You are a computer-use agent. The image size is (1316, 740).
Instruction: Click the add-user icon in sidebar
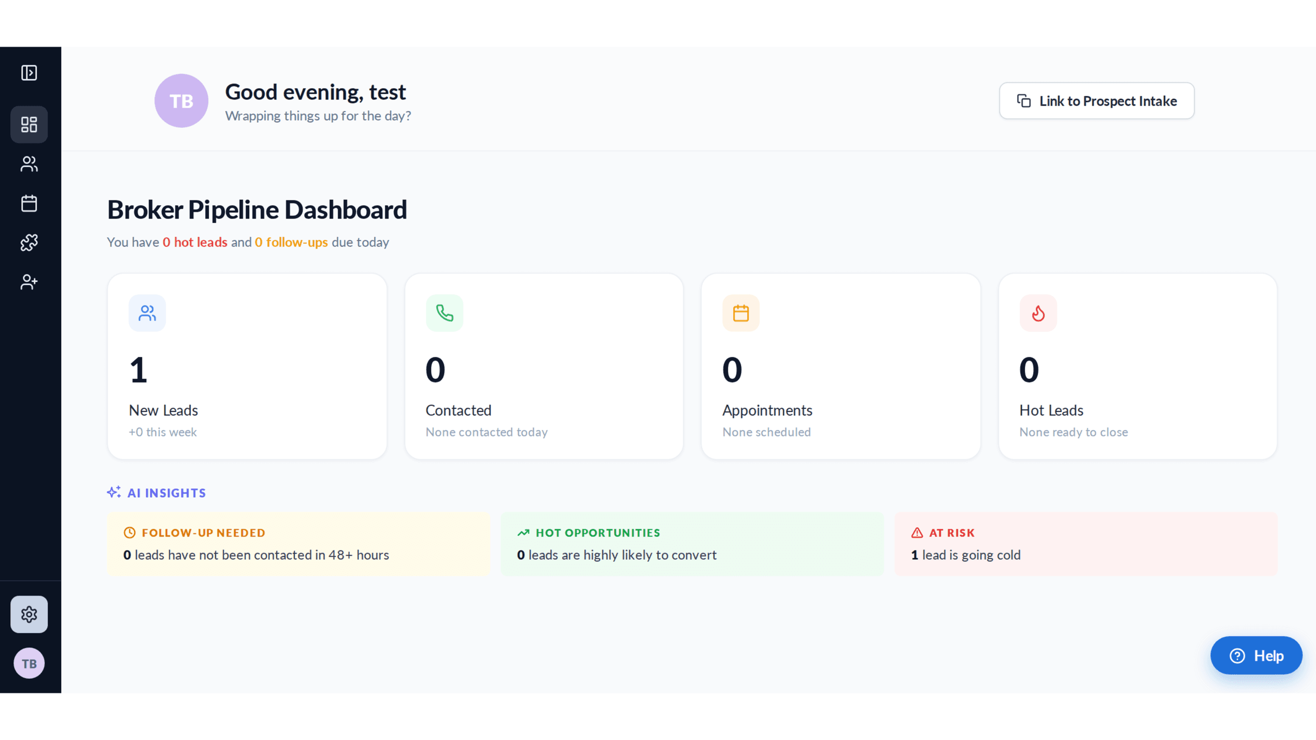29,282
